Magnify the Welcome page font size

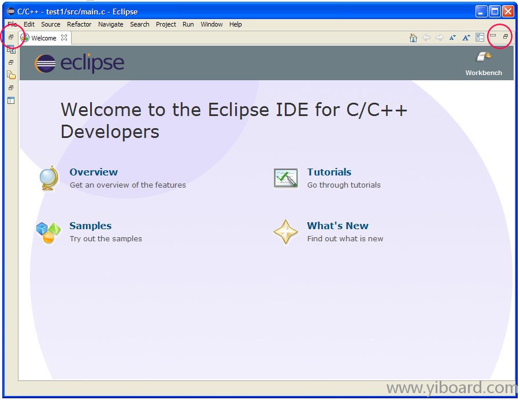(466, 38)
